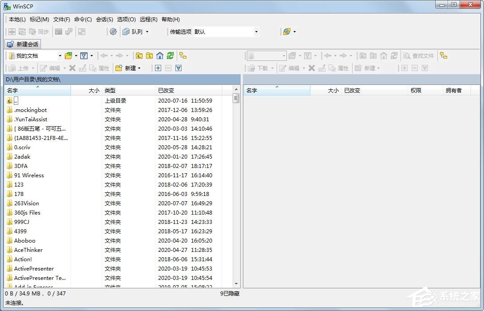The height and width of the screenshot is (311, 484).
Task: Open the 会话(S) menu
Action: click(104, 19)
